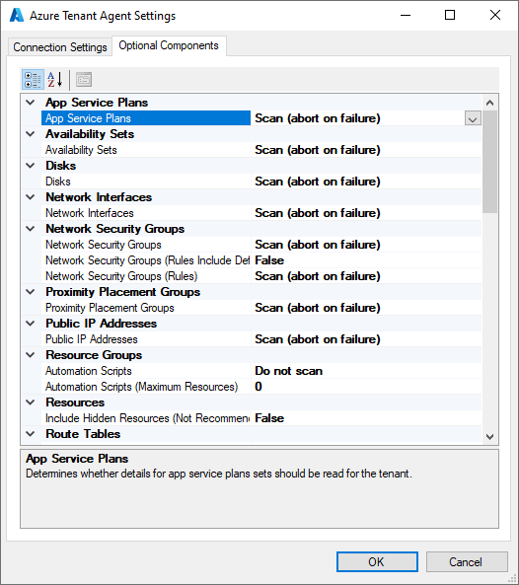
Task: Click the scroll down arrow of property grid
Action: tap(490, 436)
